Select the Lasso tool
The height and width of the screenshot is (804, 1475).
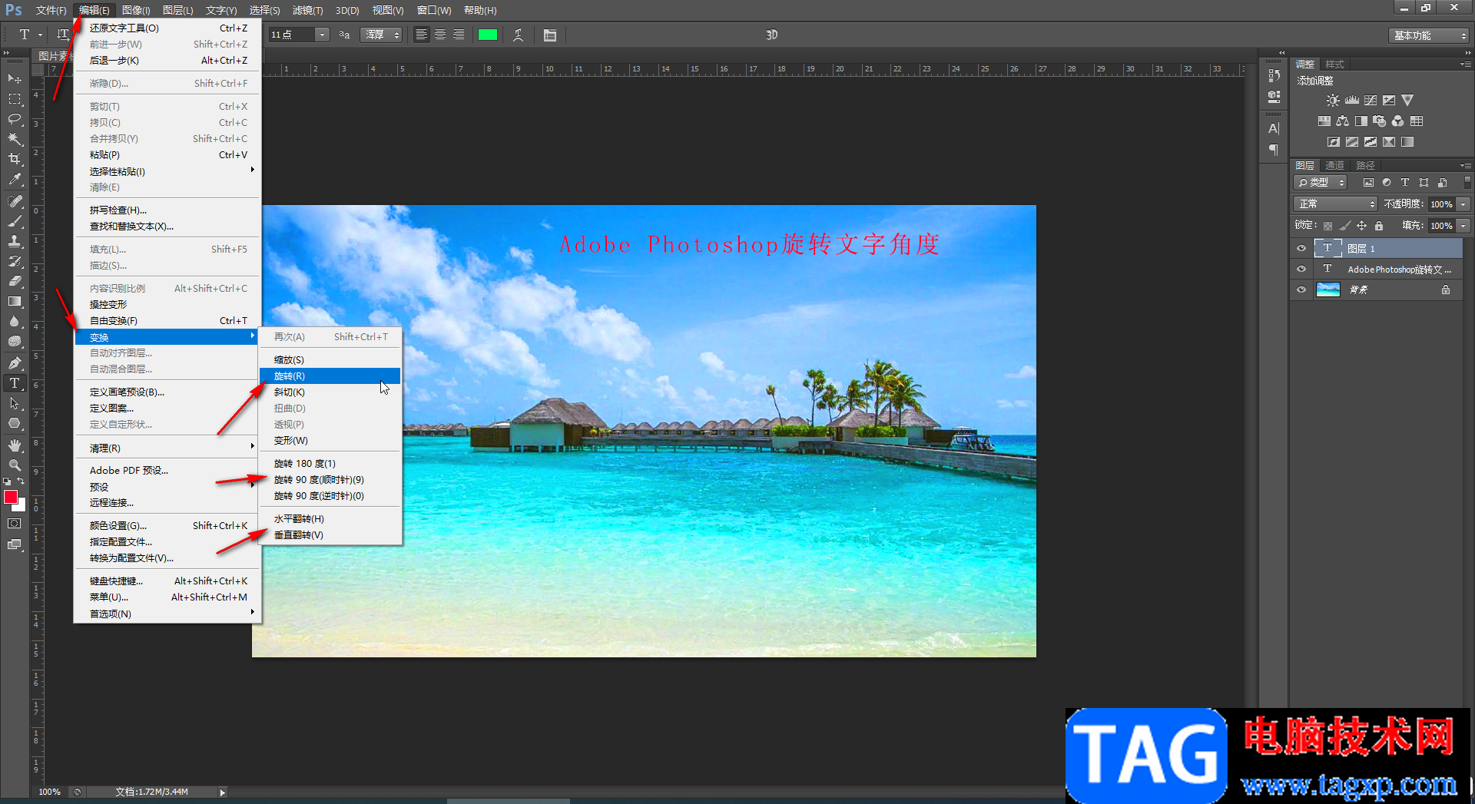point(15,119)
